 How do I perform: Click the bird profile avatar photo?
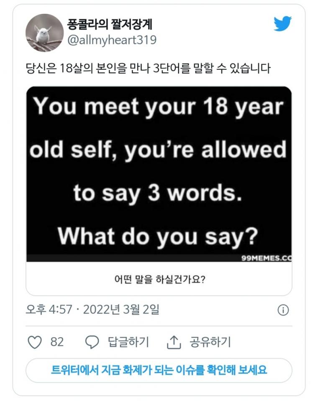[44, 33]
